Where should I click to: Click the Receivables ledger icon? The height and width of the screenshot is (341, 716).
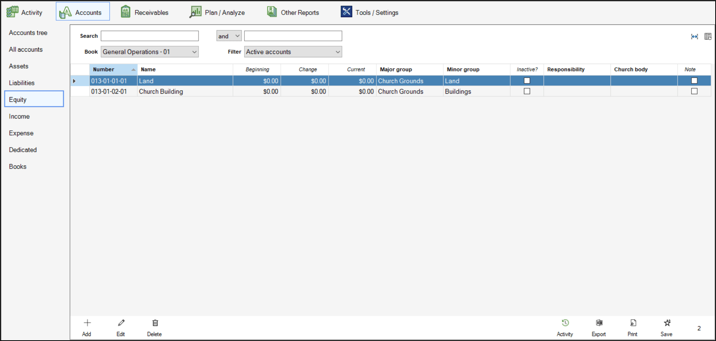125,12
